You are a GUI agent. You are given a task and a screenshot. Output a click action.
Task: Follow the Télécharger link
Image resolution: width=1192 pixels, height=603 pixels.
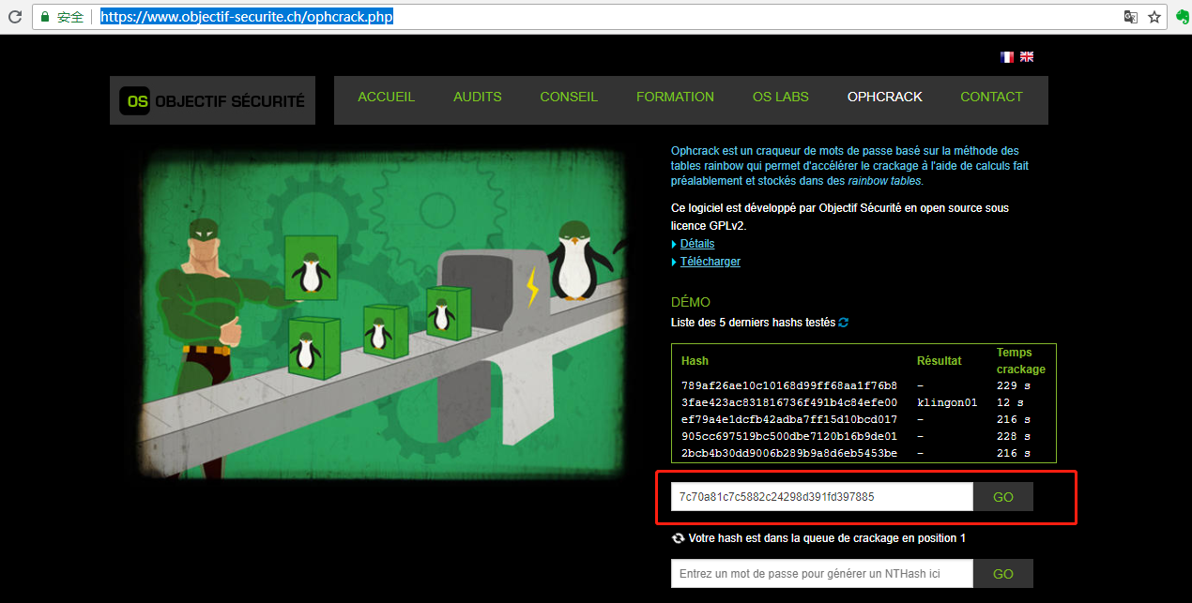click(x=711, y=262)
